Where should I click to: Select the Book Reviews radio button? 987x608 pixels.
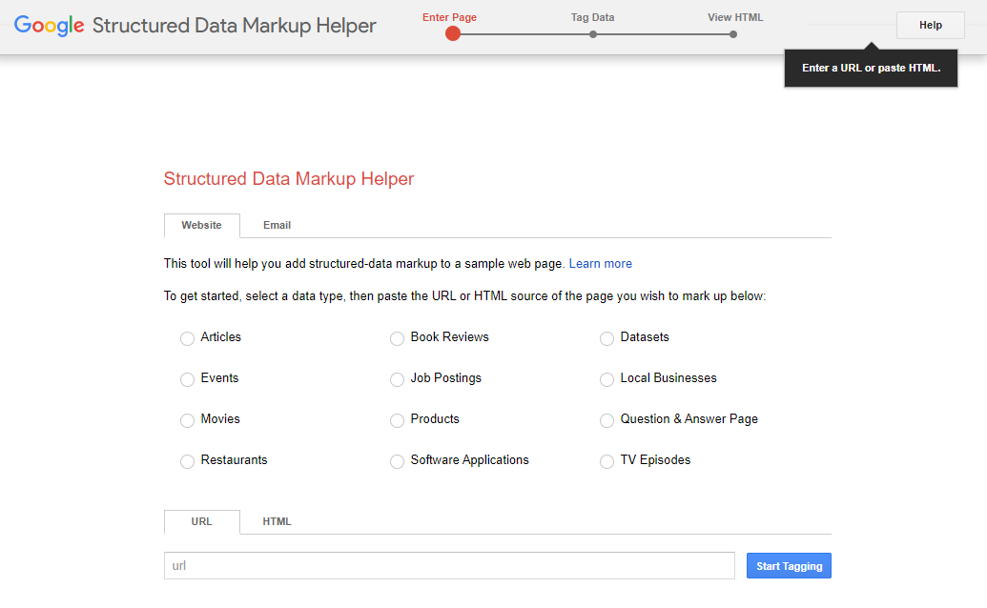click(397, 337)
